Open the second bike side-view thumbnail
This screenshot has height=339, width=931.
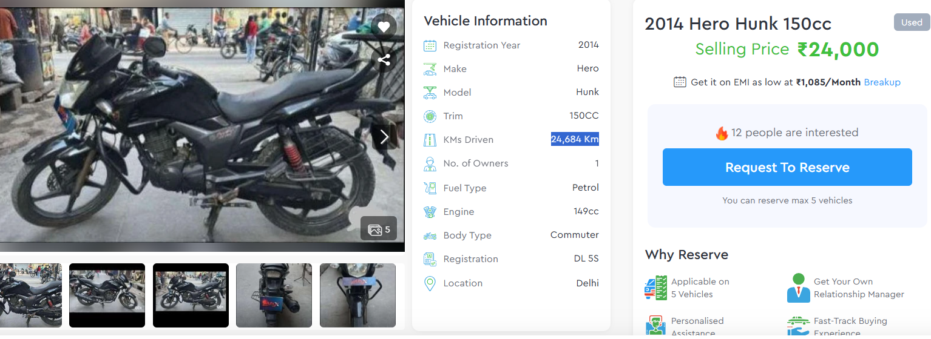pos(107,295)
